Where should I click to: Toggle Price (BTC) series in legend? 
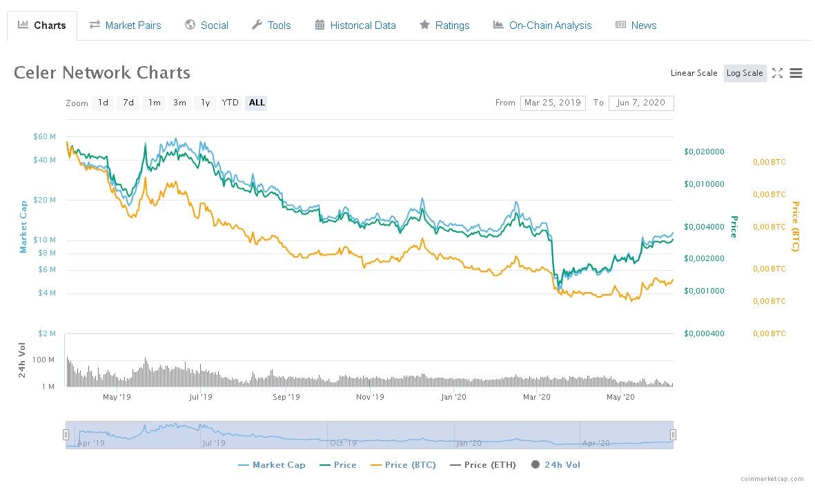coord(403,465)
